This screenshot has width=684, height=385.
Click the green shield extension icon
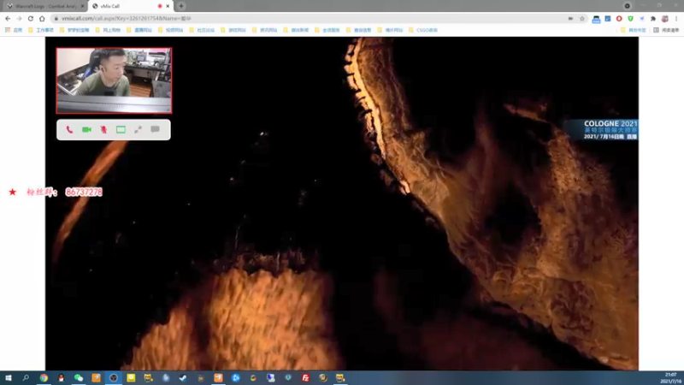[x=630, y=18]
